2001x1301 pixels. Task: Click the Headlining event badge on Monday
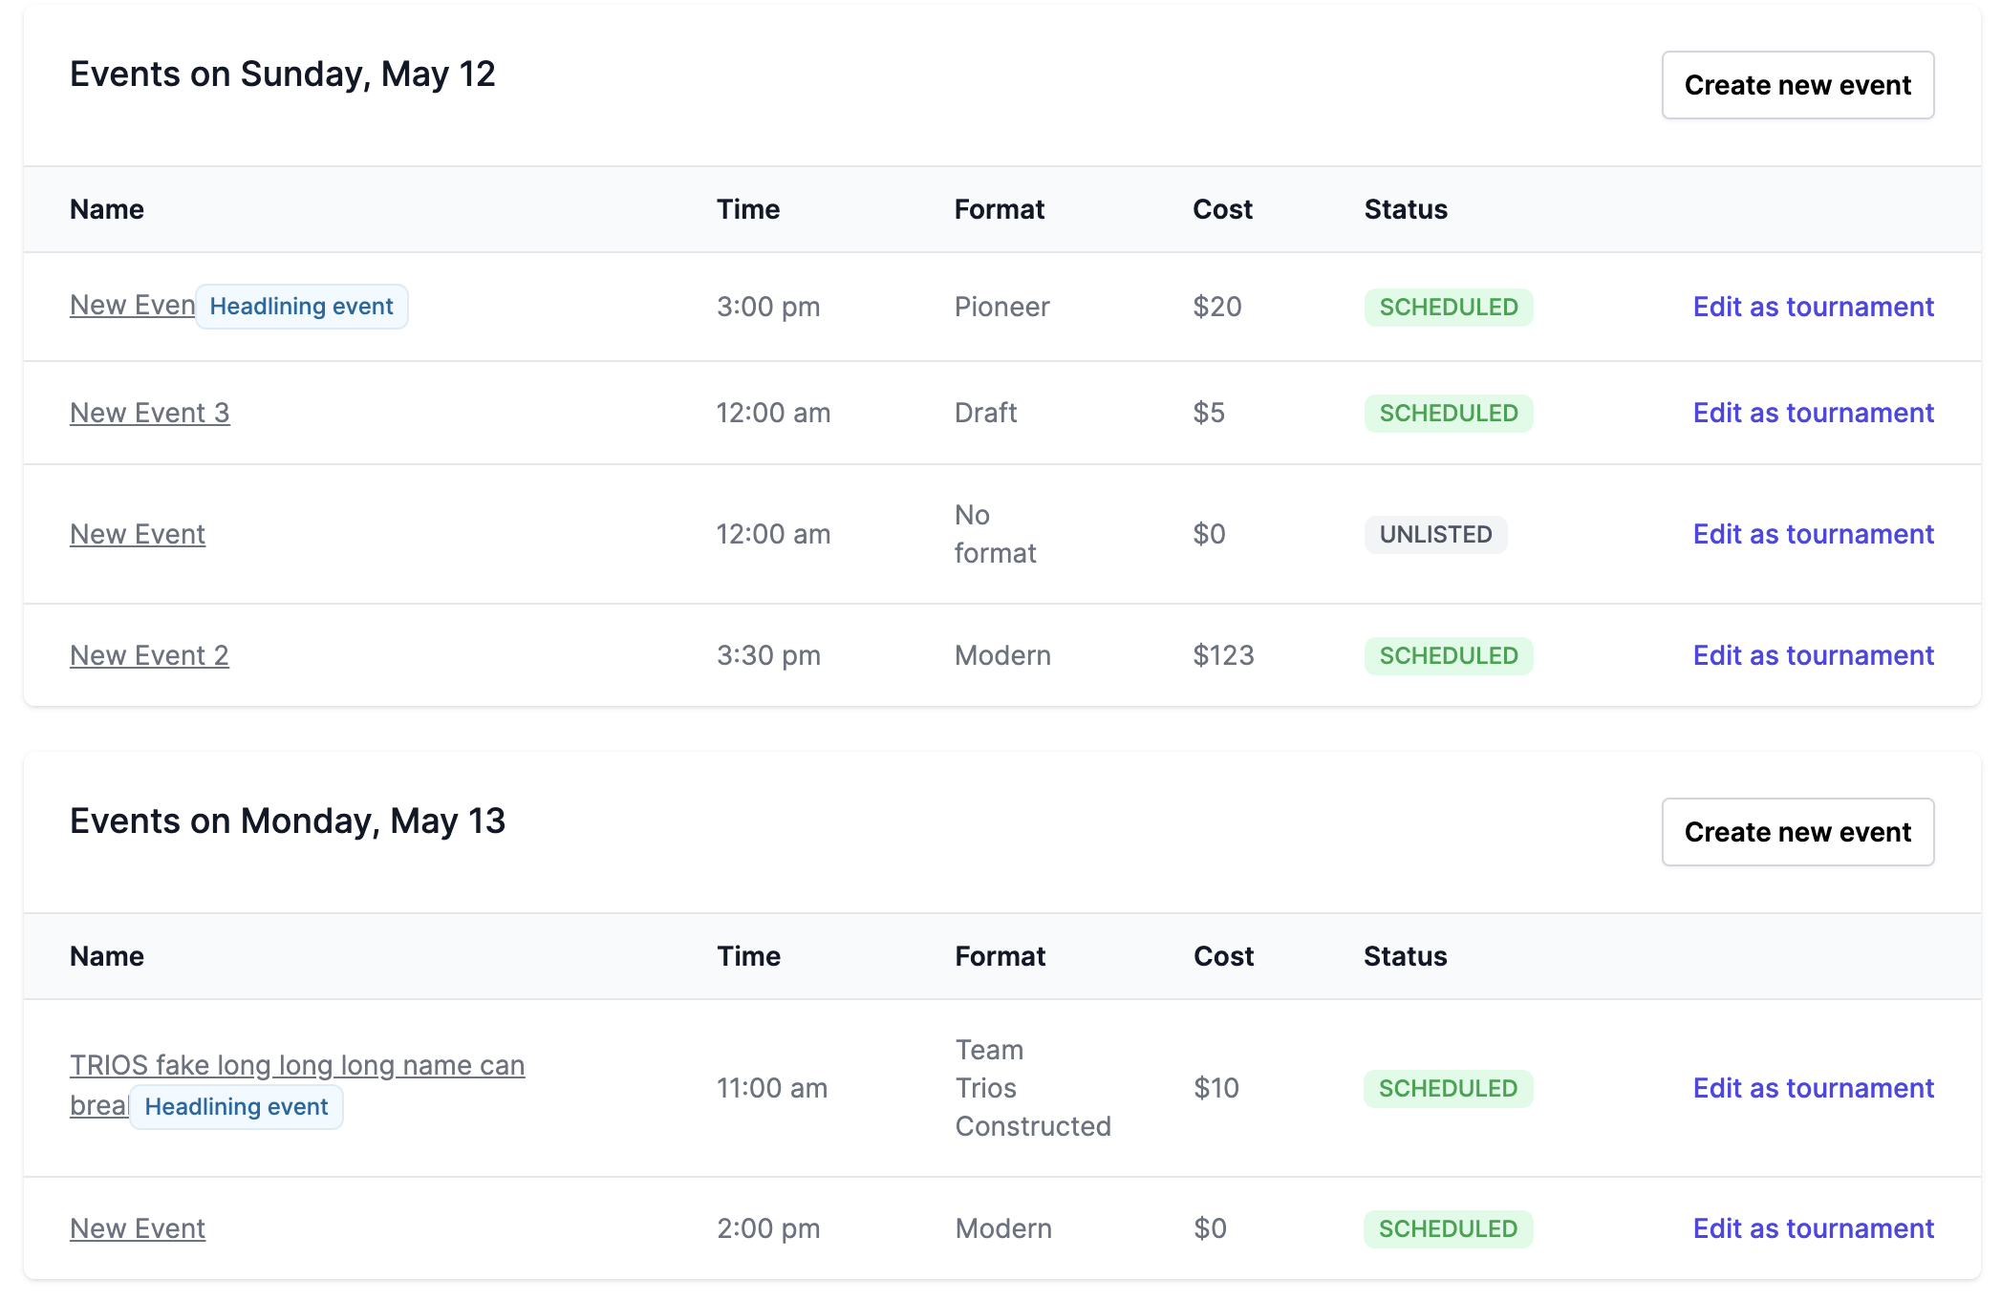pos(236,1107)
